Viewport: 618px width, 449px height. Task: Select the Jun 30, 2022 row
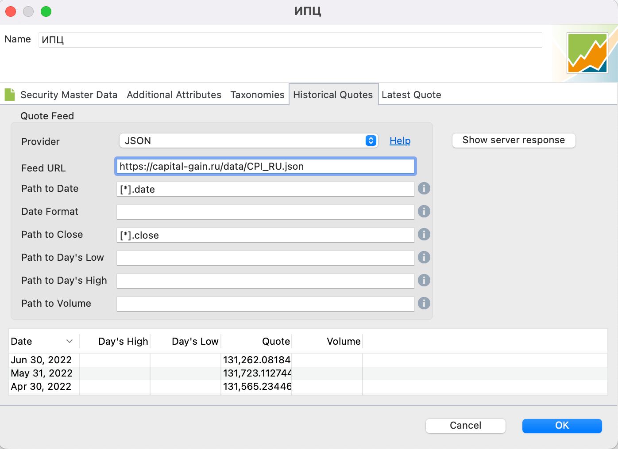308,360
